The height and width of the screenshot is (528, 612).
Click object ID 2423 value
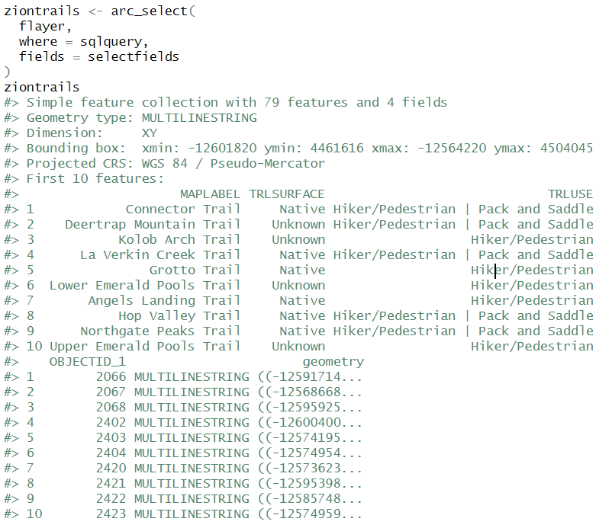tap(111, 514)
